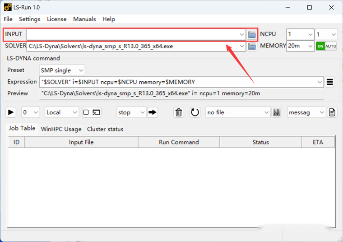Click the Run Command column header
343x242 pixels.
click(179, 142)
